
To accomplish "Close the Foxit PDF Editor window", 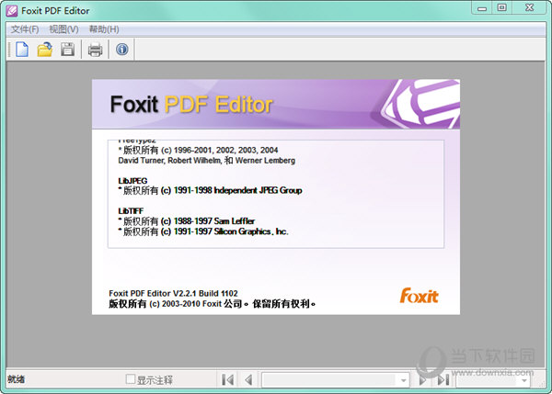I will pos(529,7).
